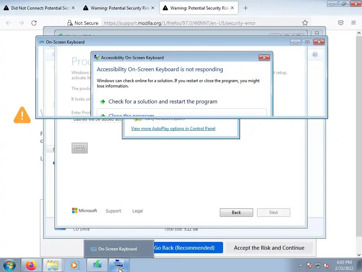Viewport: 362px width, 272px height.
Task: Maximize the On-Screen Keyboard window
Action: click(307, 42)
